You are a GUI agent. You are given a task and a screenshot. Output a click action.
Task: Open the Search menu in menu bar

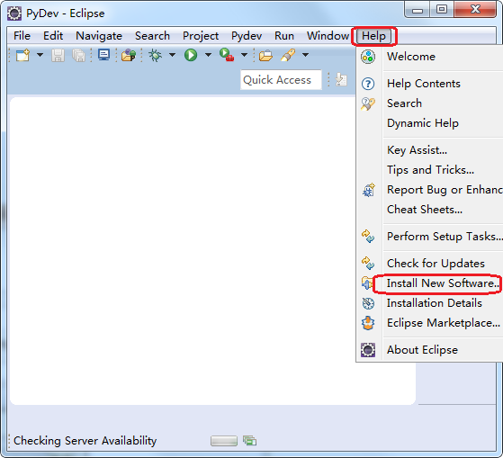pos(152,36)
